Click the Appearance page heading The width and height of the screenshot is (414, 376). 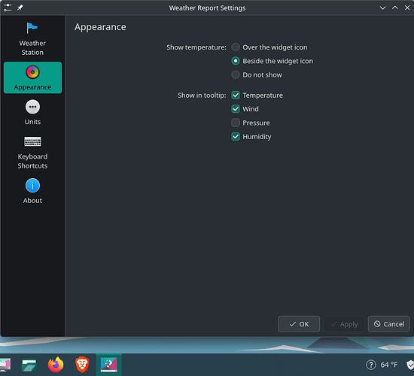coord(100,27)
